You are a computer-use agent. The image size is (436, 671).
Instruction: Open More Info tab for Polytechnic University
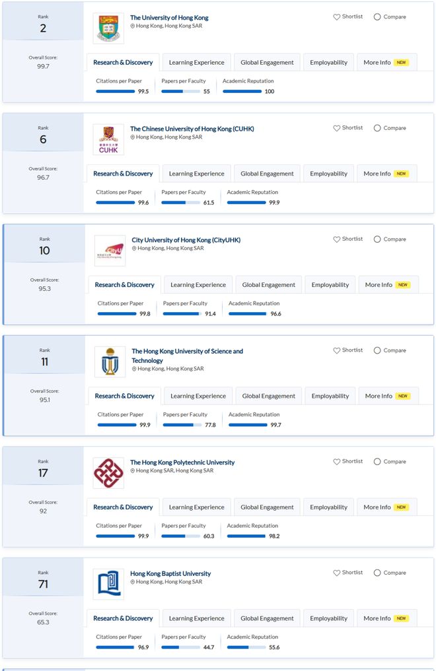(x=386, y=507)
